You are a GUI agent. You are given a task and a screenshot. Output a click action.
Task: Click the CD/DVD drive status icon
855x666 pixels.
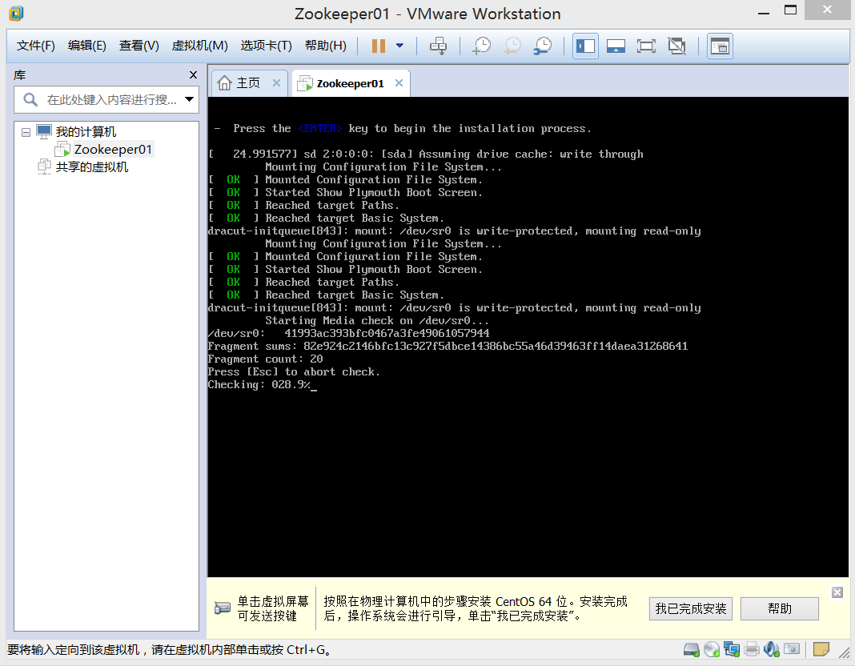[x=712, y=650]
